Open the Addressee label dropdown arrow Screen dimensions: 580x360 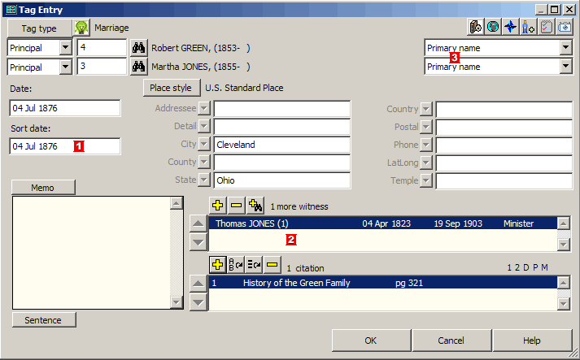coord(204,109)
